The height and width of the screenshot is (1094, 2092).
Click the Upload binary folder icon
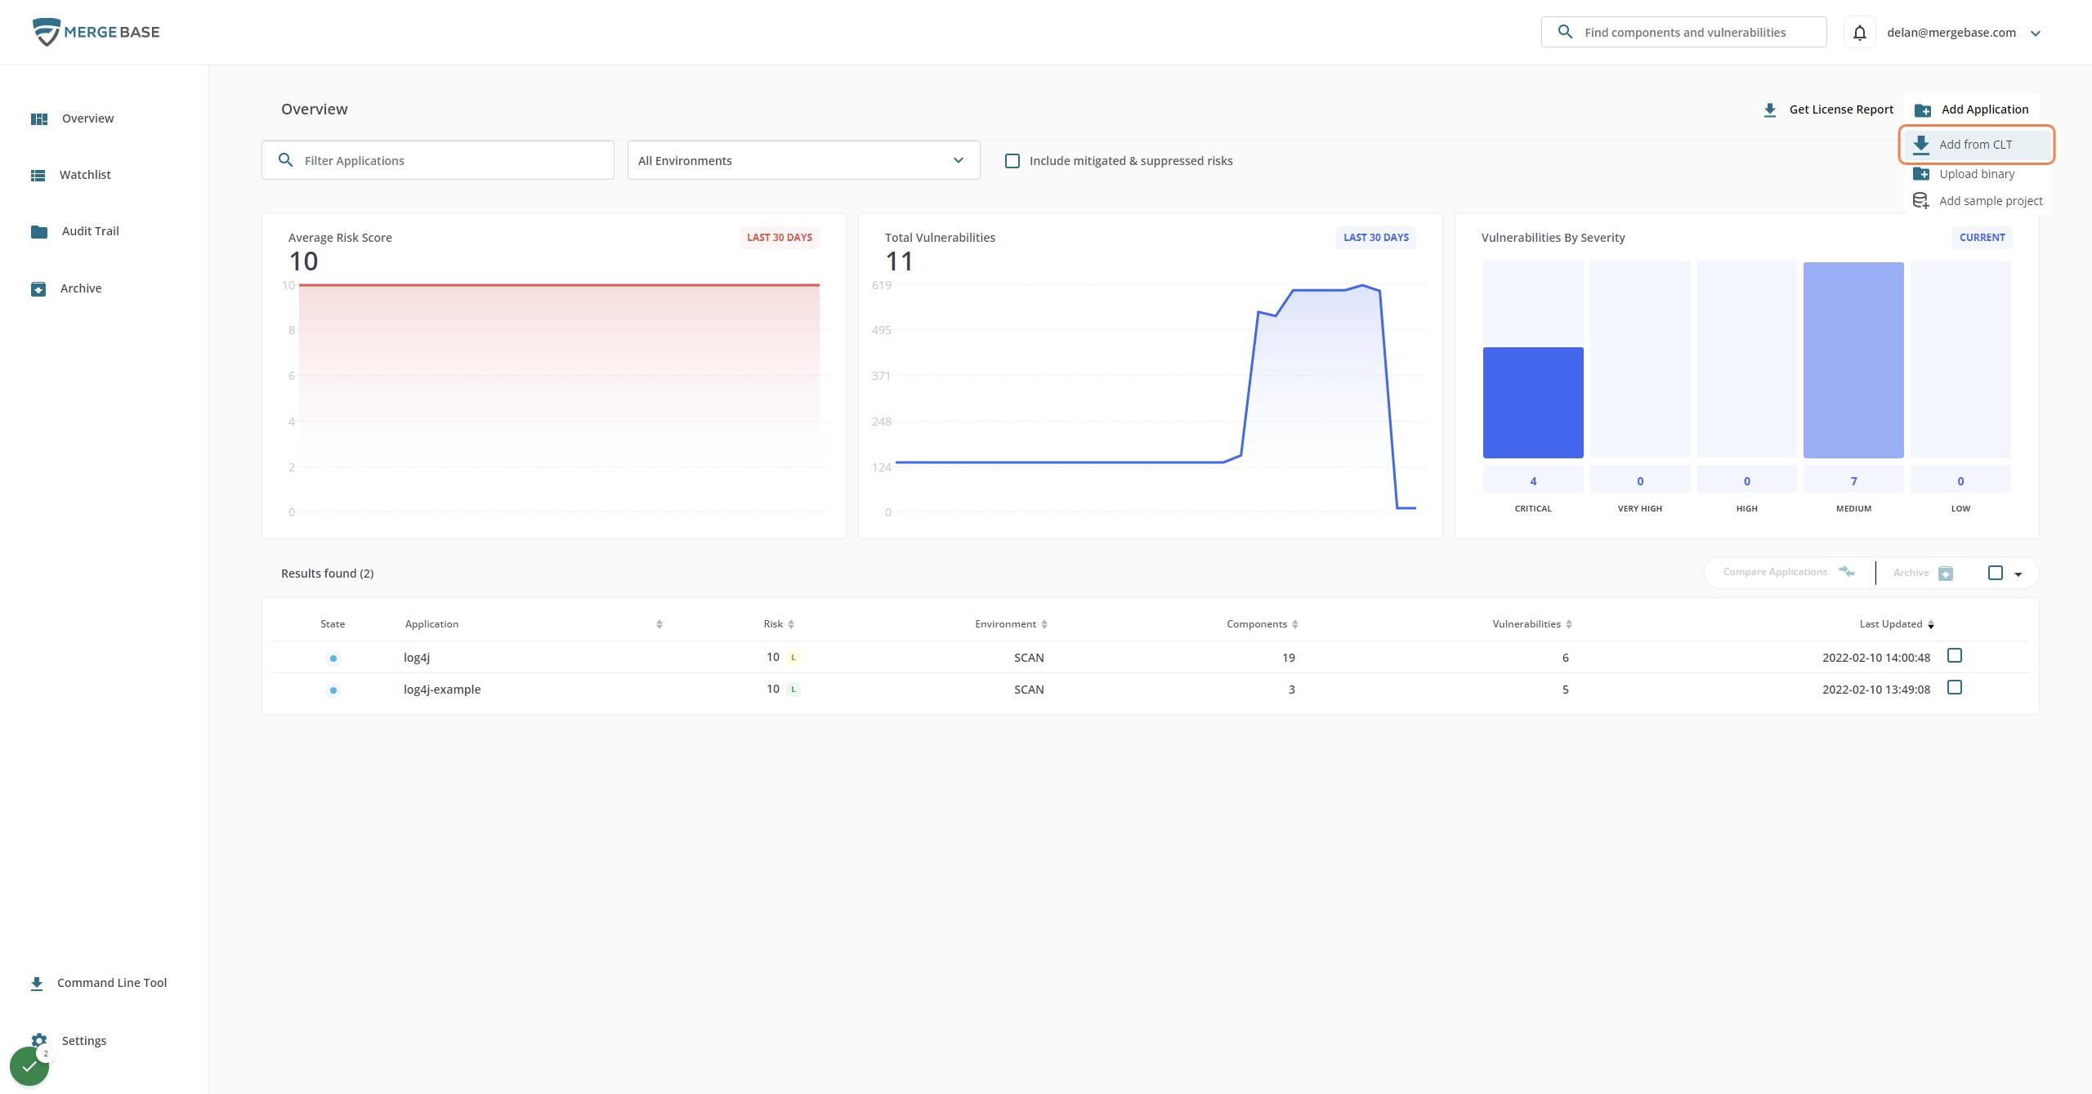coord(1921,174)
